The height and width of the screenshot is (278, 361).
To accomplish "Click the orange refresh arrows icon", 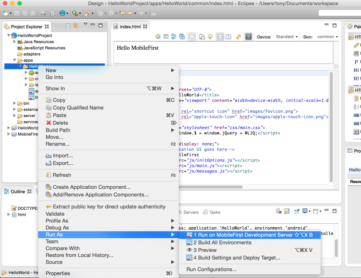I will (238, 36).
